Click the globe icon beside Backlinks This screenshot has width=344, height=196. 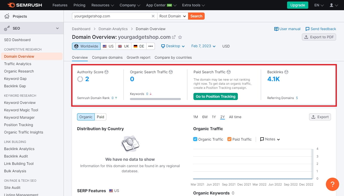click(x=286, y=72)
